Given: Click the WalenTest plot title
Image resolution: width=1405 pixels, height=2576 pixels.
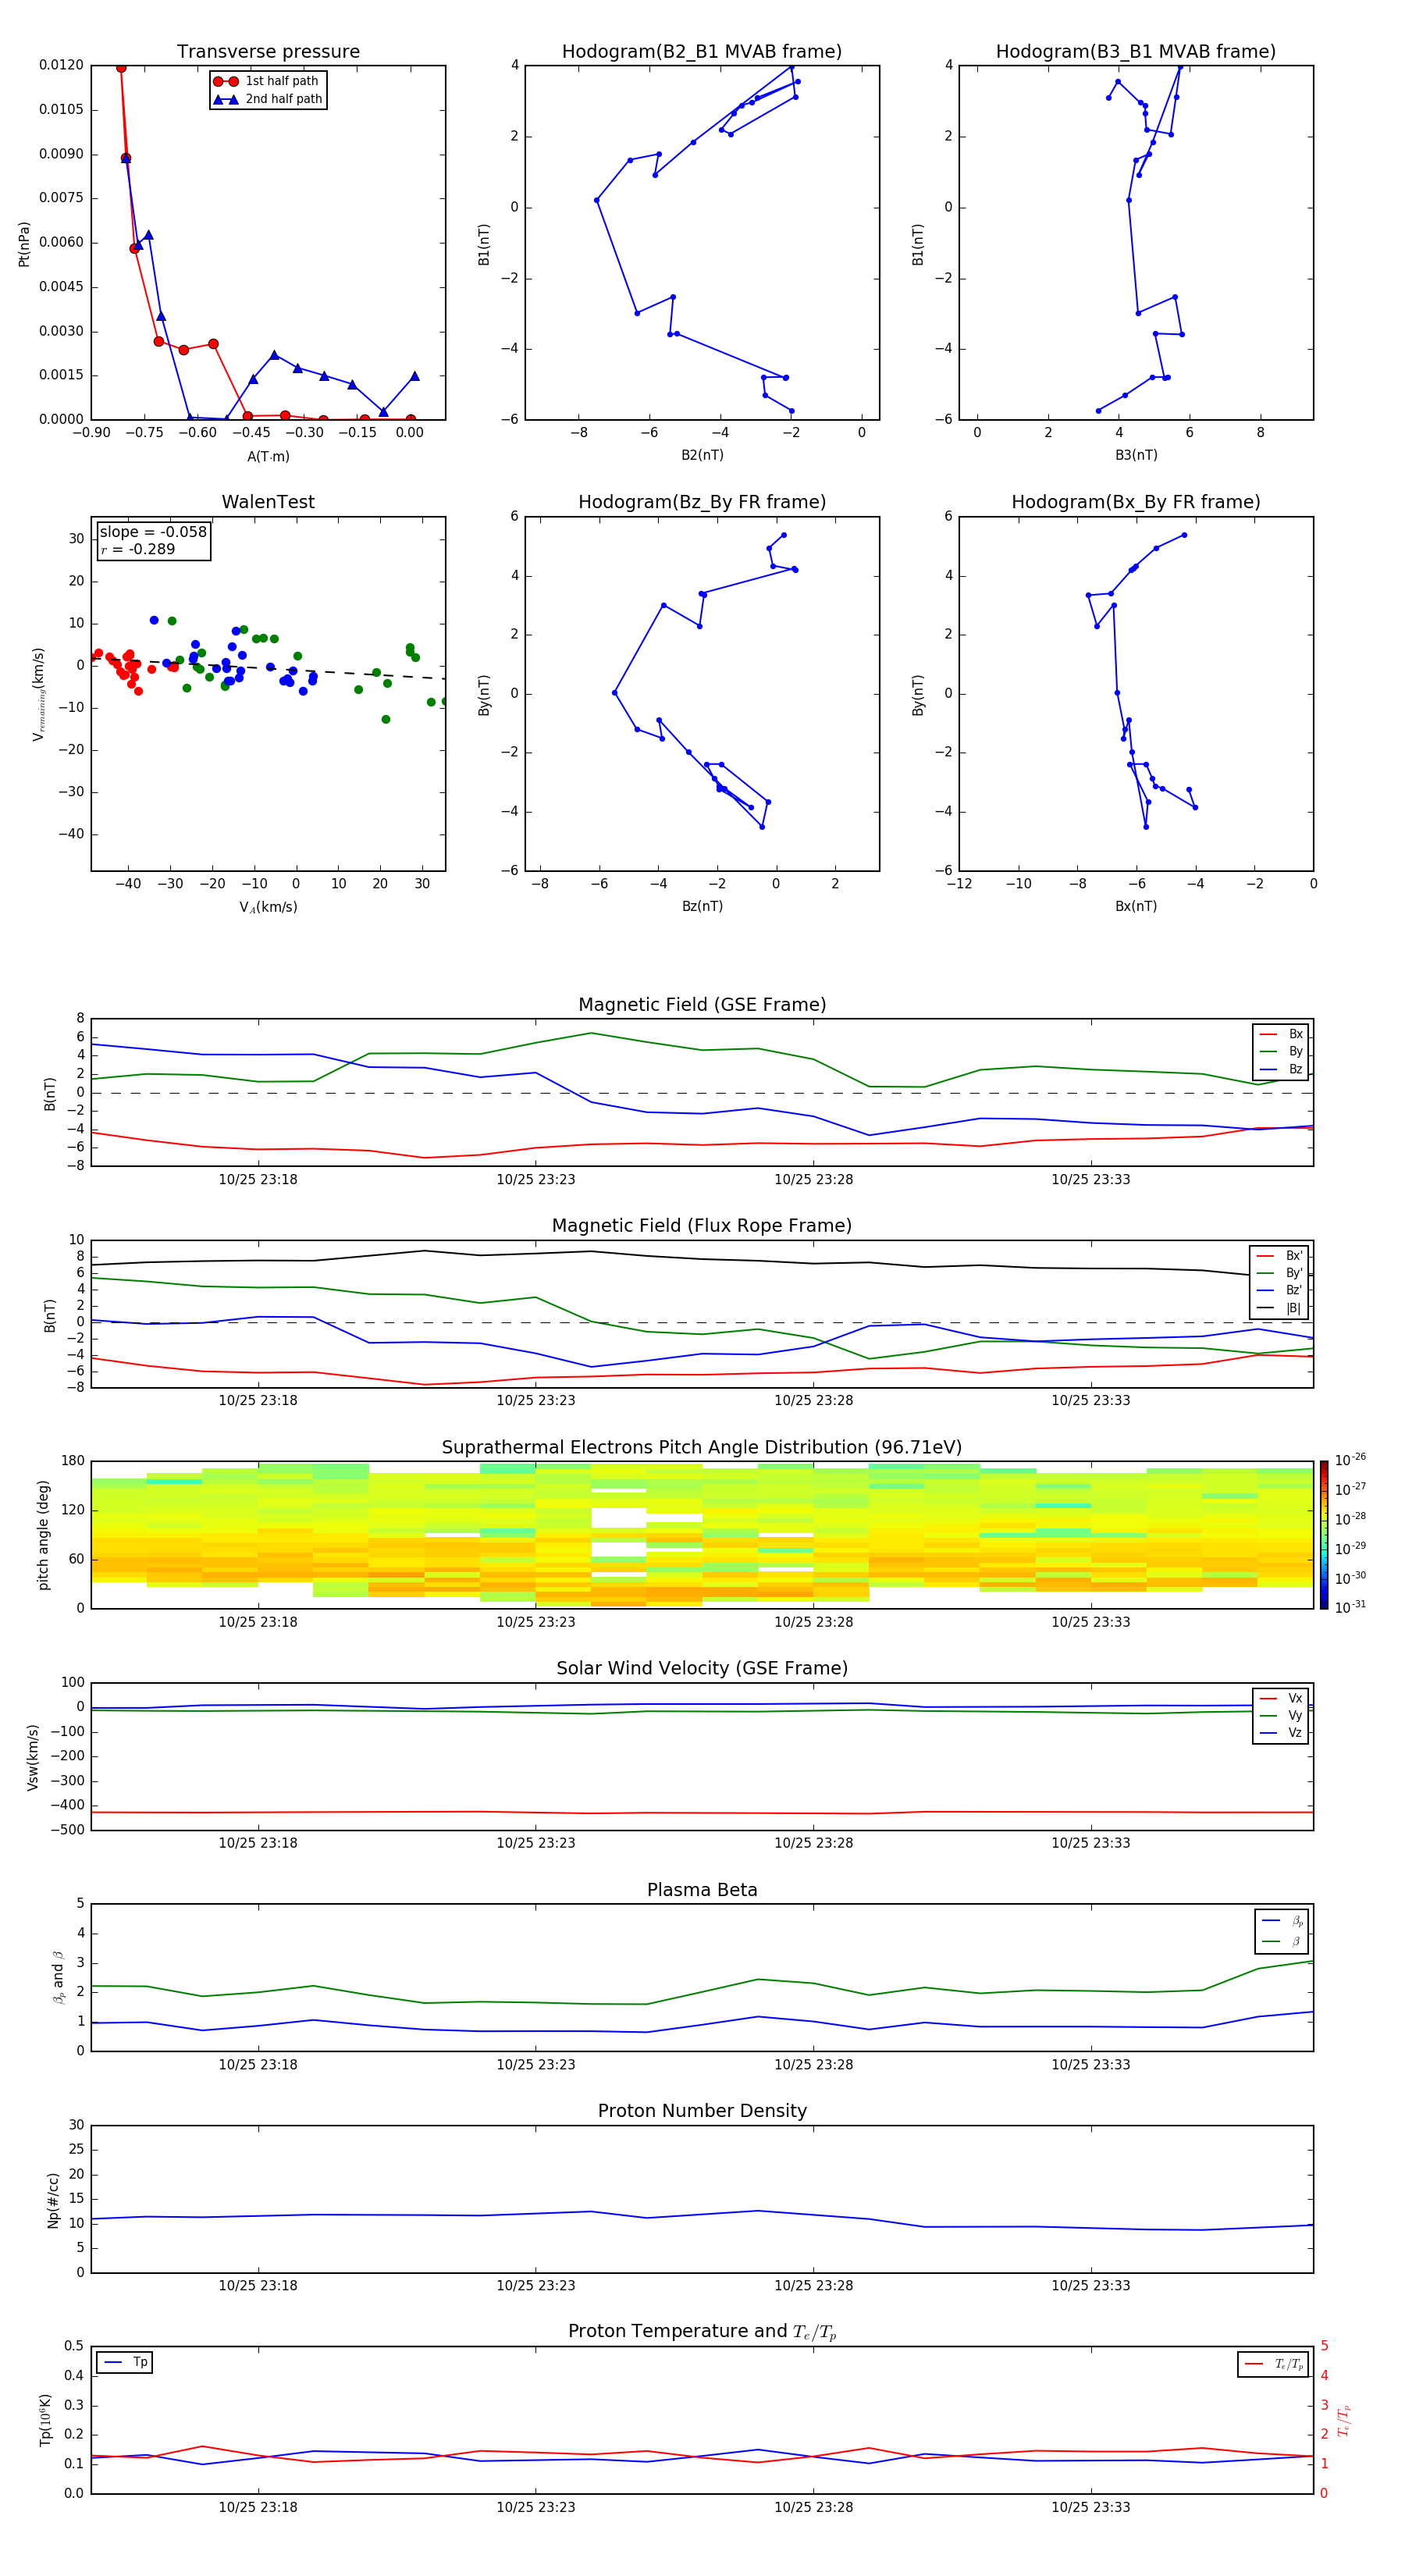Looking at the screenshot, I should tap(268, 502).
